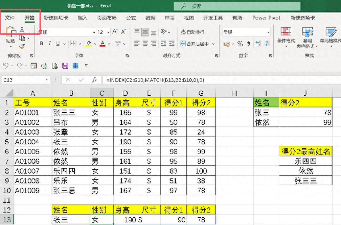Select the cell containing A01007
The width and height of the screenshot is (341, 225).
pyautogui.click(x=33, y=171)
